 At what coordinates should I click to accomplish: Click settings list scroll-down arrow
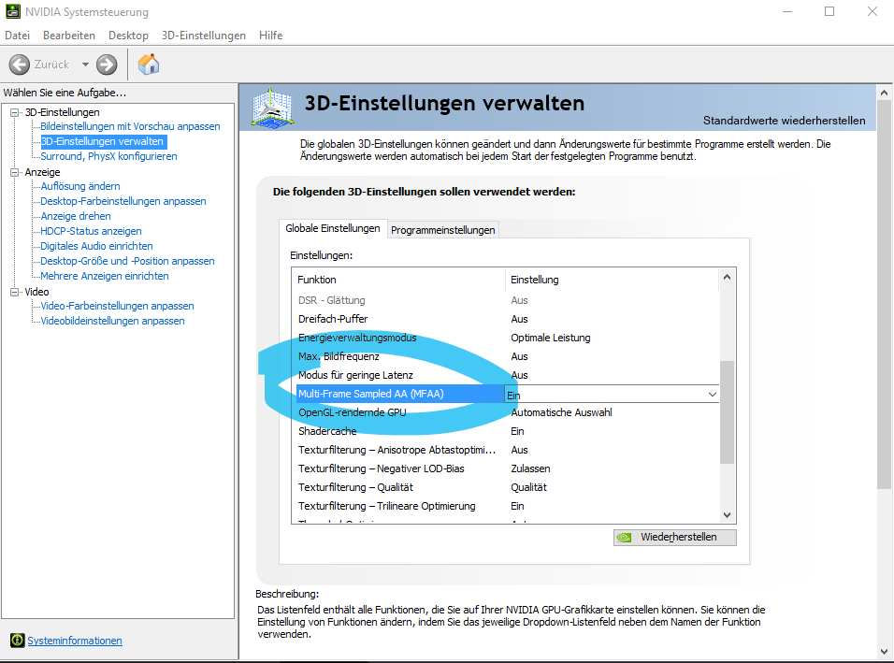(727, 514)
